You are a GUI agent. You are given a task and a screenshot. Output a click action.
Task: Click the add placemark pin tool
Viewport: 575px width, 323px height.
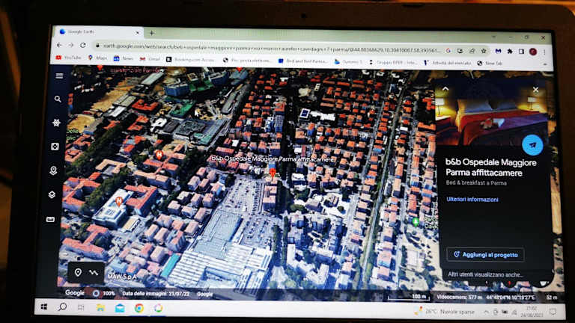pos(78,272)
